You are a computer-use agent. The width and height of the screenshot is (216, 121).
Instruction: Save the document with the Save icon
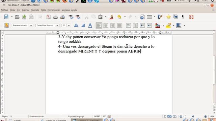click(x=24, y=17)
